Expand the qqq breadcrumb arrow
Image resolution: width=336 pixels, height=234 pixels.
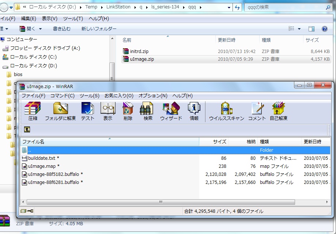(201, 7)
